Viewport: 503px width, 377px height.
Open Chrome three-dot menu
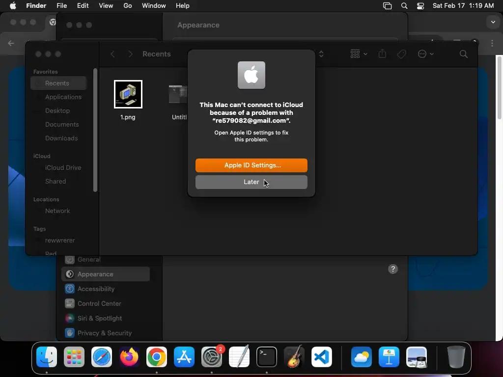(x=492, y=43)
